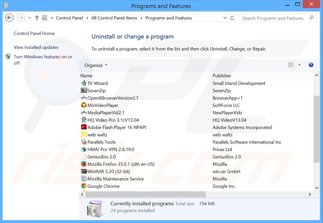The width and height of the screenshot is (323, 223).
Task: Expand the chevron before Control Panel breadcrumb
Action: pos(52,18)
